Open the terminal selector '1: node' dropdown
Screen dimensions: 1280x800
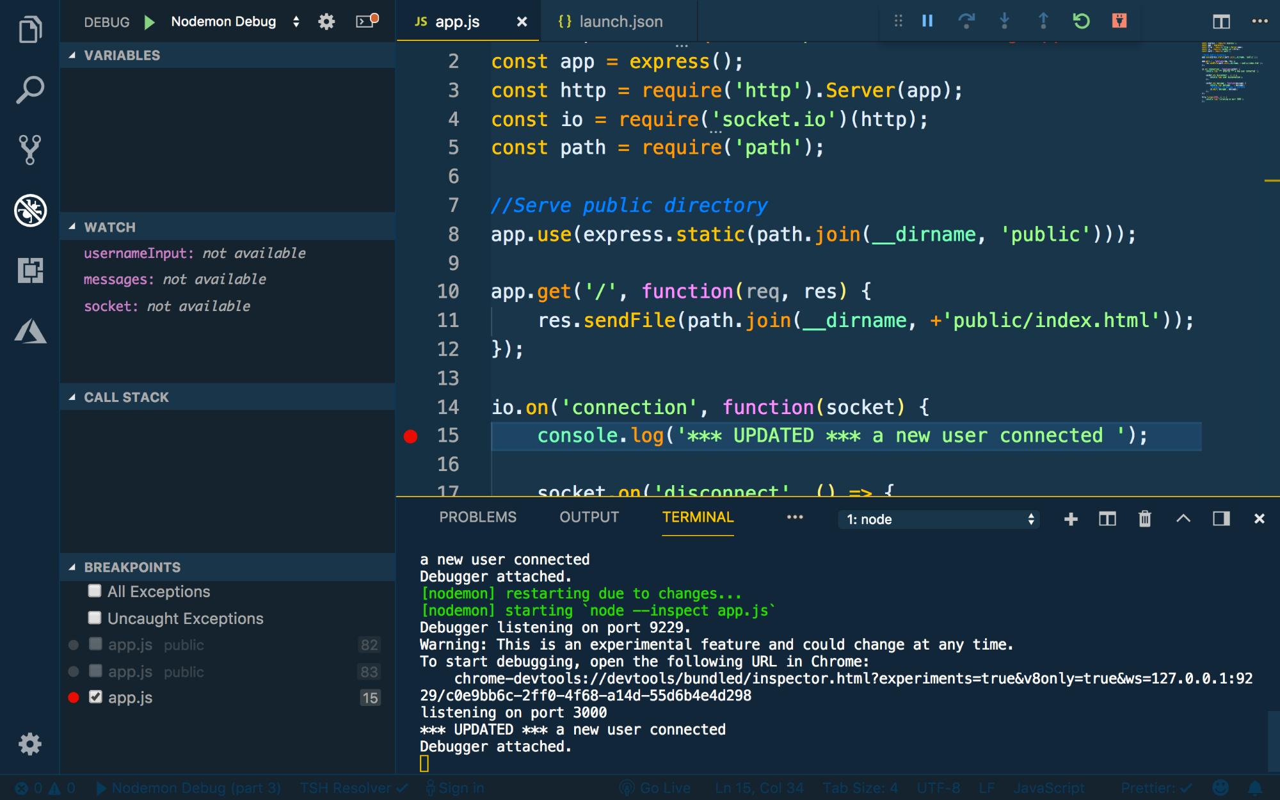point(939,519)
